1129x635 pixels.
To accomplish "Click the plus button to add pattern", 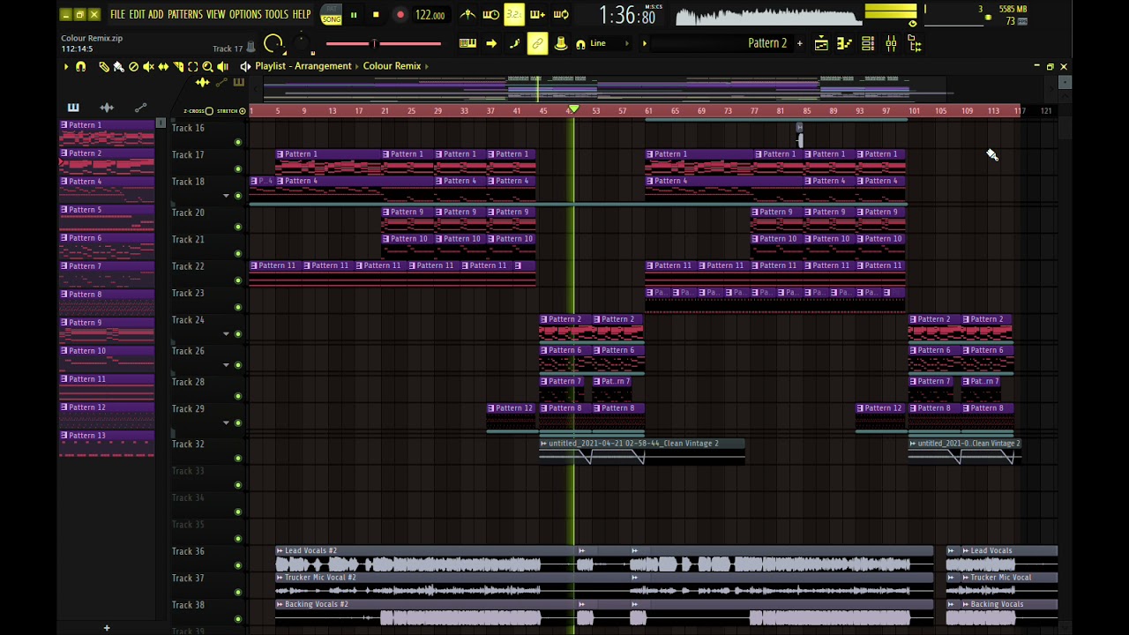I will (800, 43).
